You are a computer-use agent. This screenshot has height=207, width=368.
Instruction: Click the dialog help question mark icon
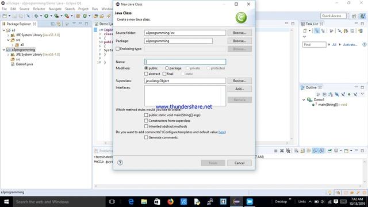pos(120,162)
